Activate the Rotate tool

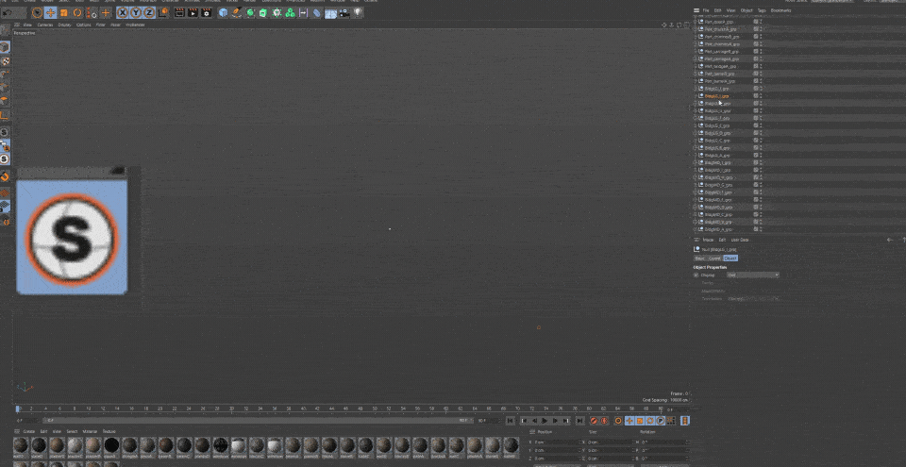pyautogui.click(x=76, y=12)
